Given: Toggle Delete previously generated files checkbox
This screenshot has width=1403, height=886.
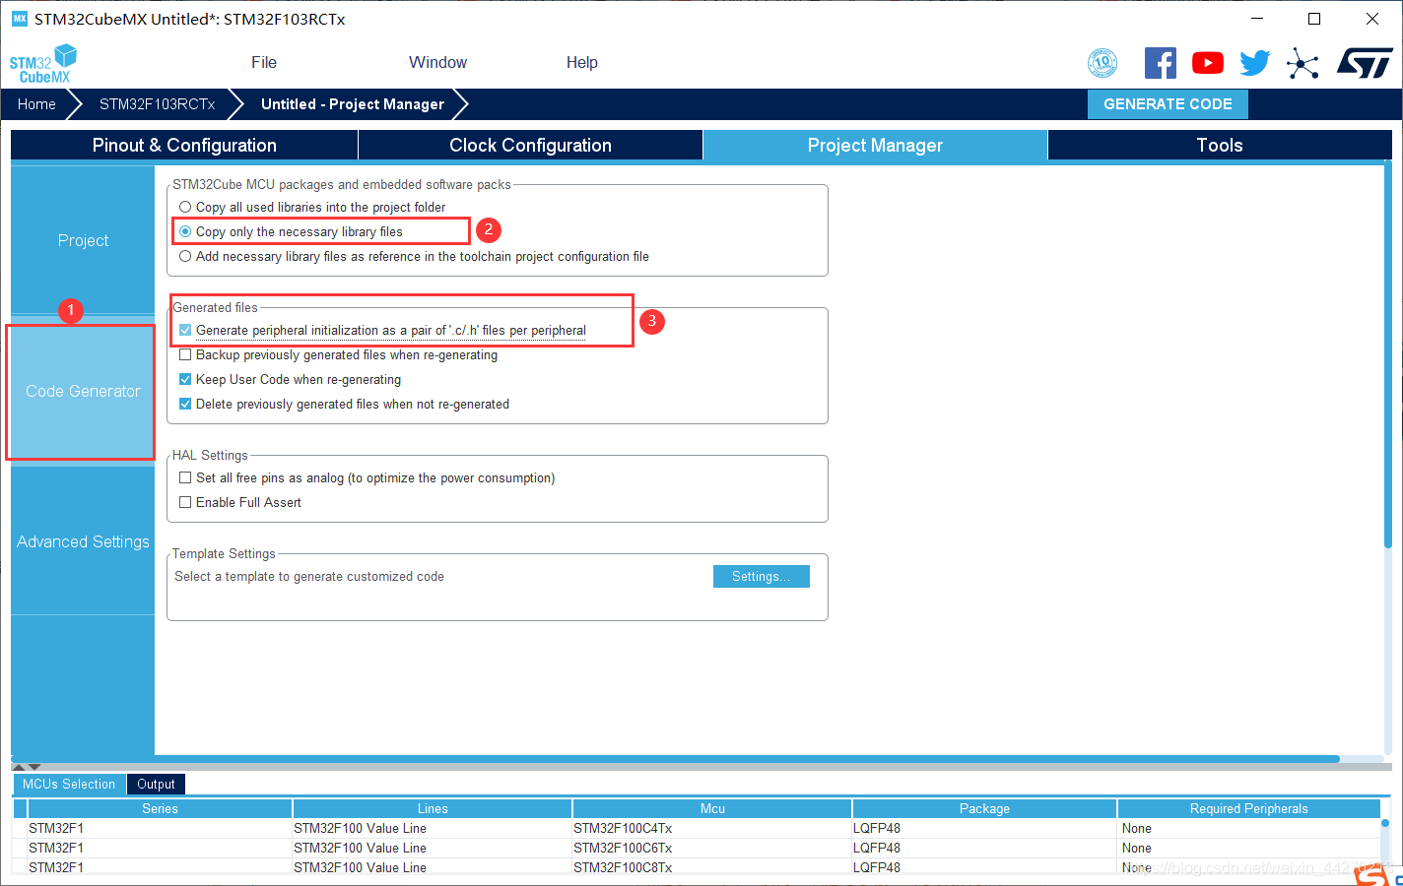Looking at the screenshot, I should click(185, 404).
